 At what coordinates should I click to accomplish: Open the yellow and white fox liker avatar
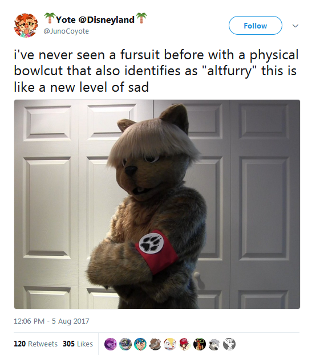click(x=170, y=344)
